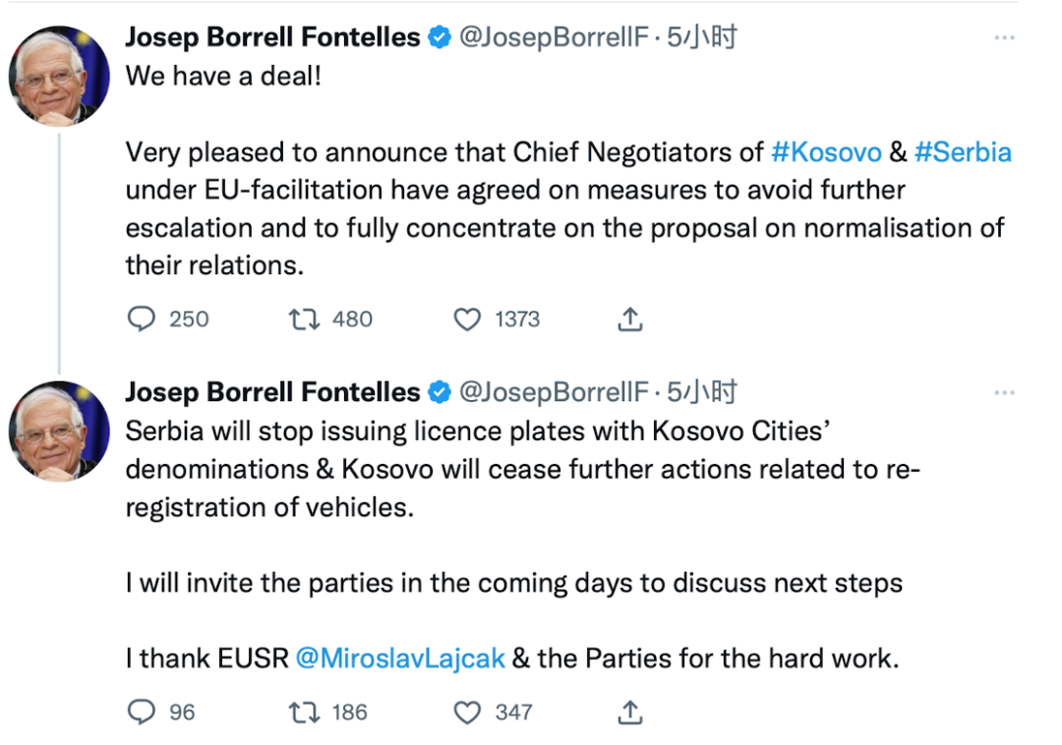This screenshot has width=1062, height=745.
Task: Click the first tweet's 5小时 timestamp
Action: tap(702, 37)
